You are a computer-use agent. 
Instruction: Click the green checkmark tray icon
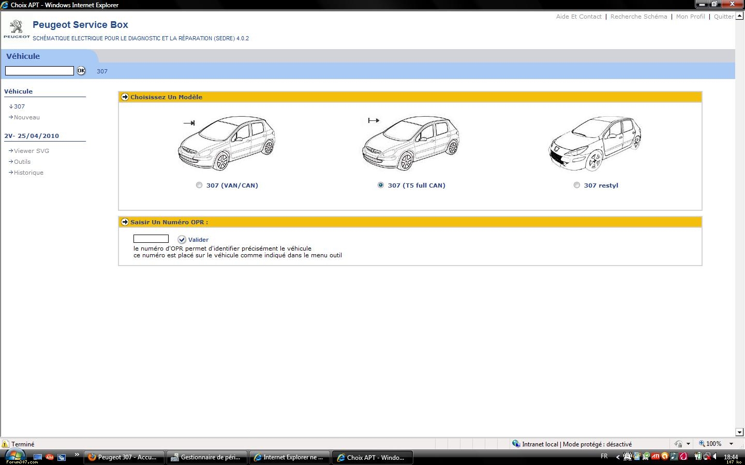point(646,456)
